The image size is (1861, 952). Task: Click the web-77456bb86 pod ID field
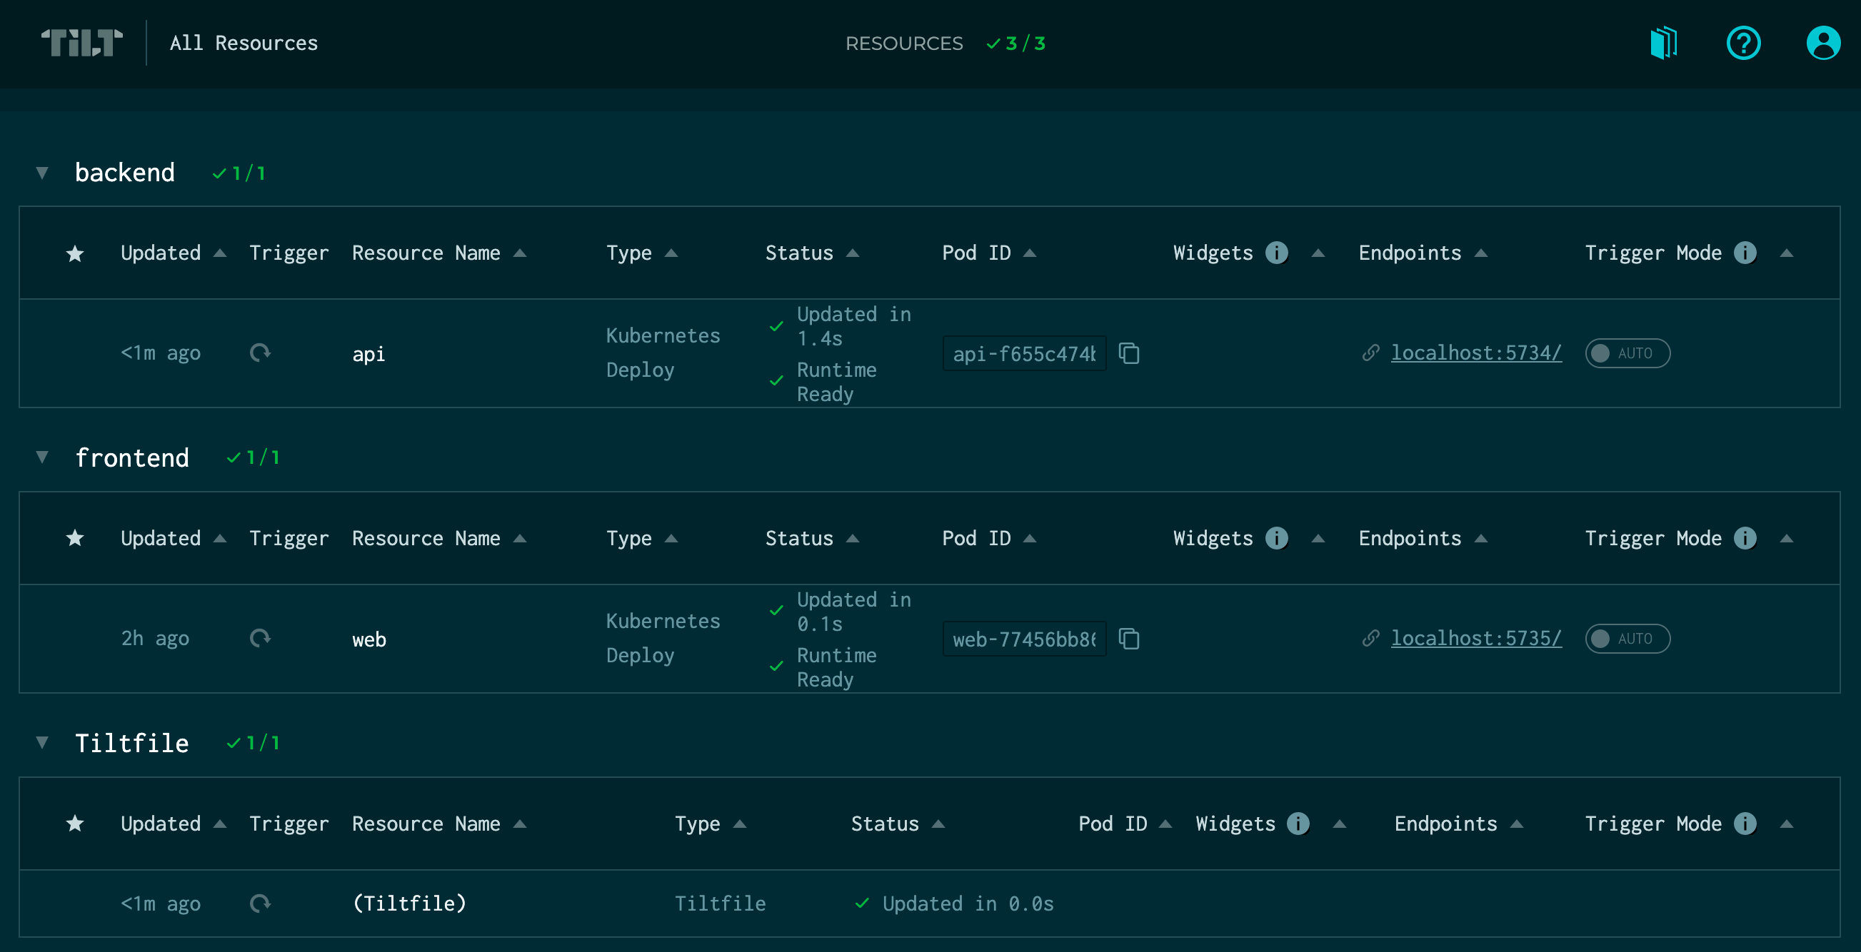coord(1024,638)
